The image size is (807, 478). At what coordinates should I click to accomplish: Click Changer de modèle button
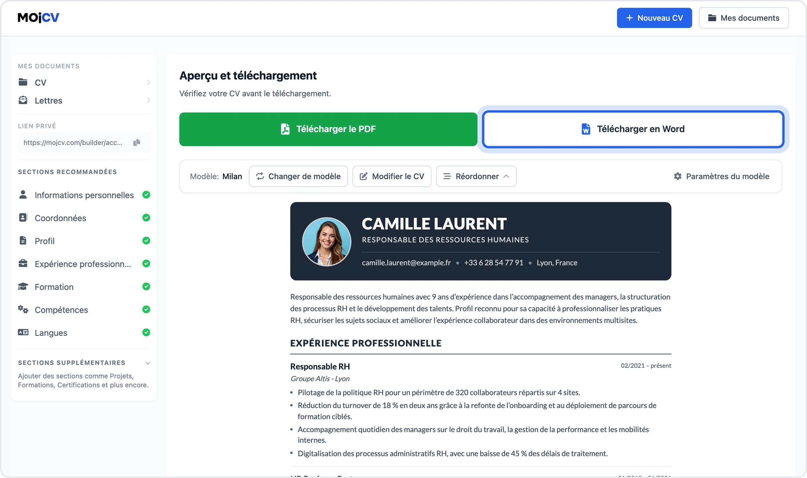(298, 176)
